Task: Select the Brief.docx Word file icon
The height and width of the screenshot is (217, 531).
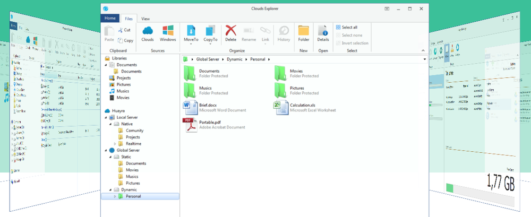Action: [x=190, y=108]
